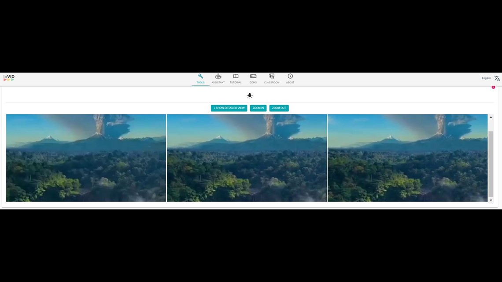
Task: Select the third volcano keyframe thumbnail
Action: (407, 158)
